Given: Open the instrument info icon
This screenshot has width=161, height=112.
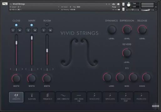Looking at the screenshot, I should click(x=118, y=4).
